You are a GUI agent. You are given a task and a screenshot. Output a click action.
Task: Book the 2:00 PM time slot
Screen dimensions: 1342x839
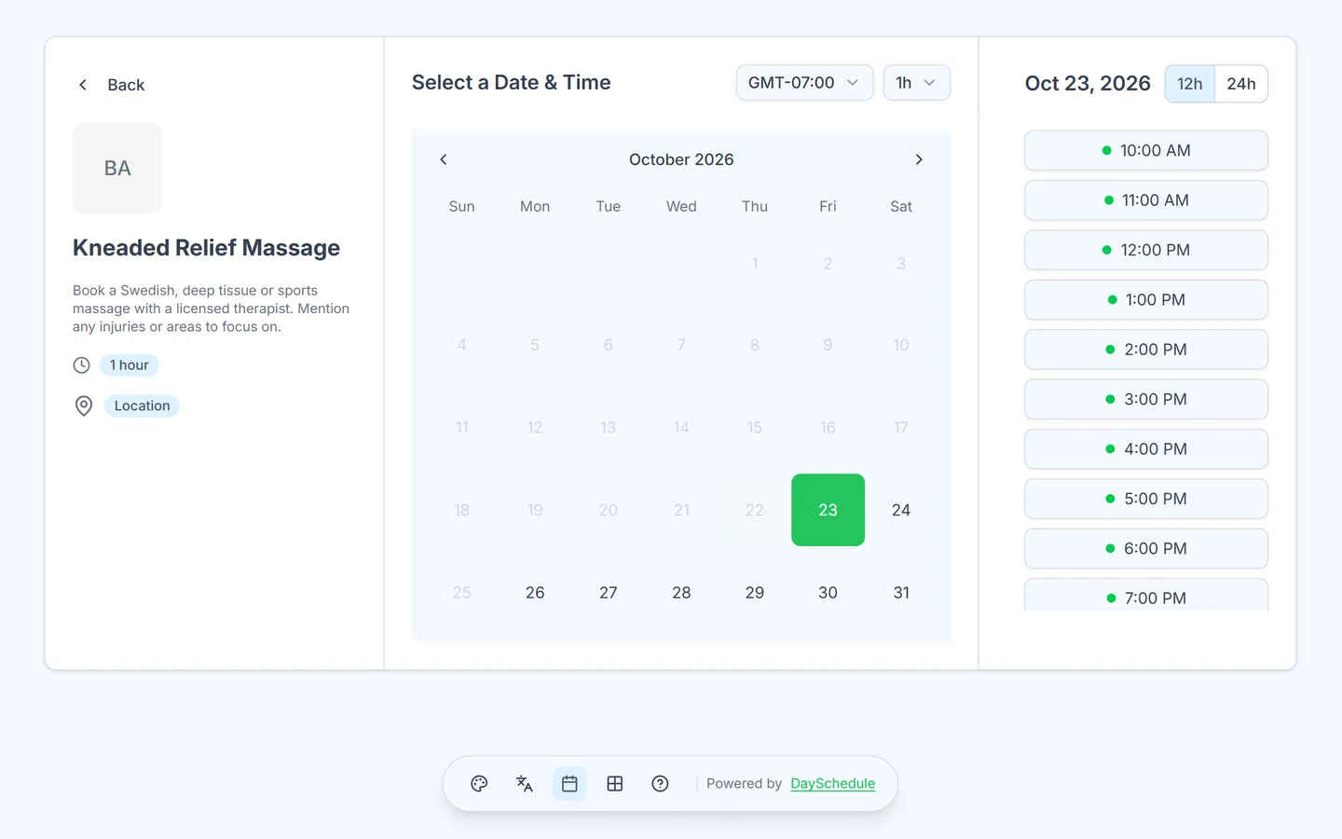[1146, 350]
